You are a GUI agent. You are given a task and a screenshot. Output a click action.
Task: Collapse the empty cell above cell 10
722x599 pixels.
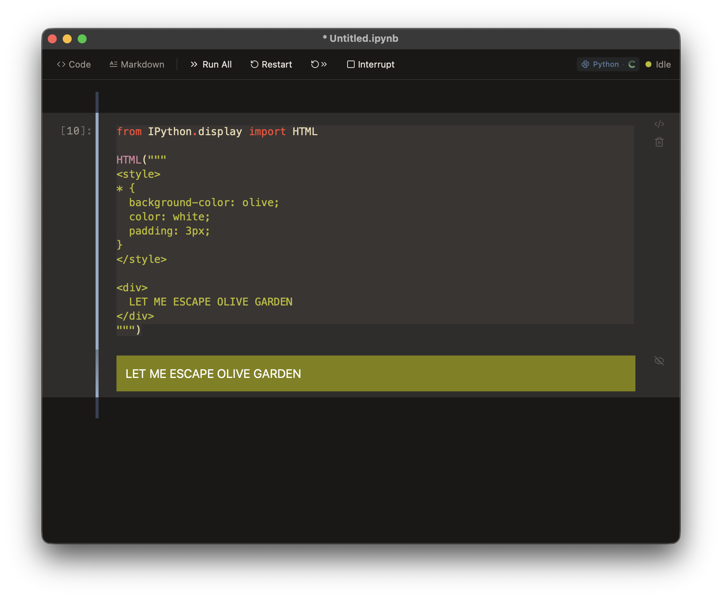97,102
